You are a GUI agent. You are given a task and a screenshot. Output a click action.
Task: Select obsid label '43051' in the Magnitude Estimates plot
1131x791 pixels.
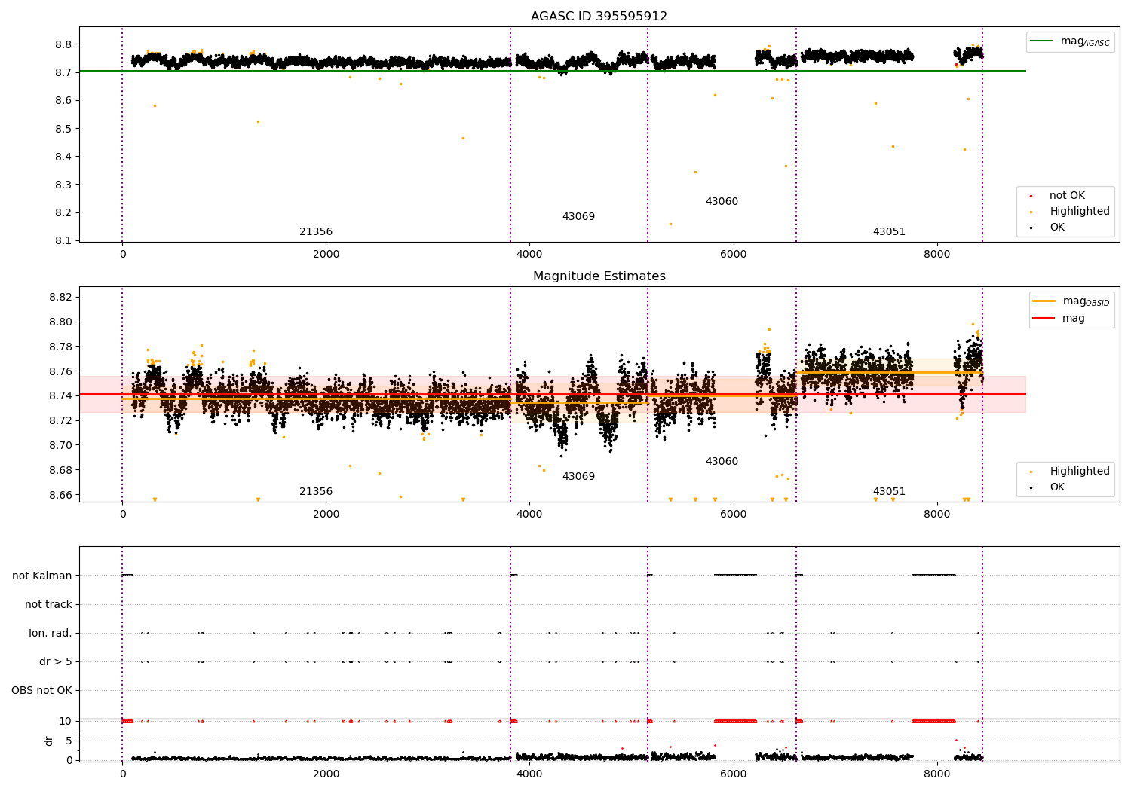pos(889,492)
